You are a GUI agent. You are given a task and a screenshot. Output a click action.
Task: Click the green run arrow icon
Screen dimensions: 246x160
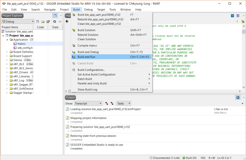point(237,21)
